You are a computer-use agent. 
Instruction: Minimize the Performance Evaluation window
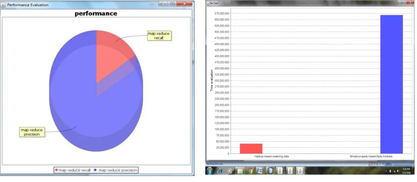click(x=163, y=4)
